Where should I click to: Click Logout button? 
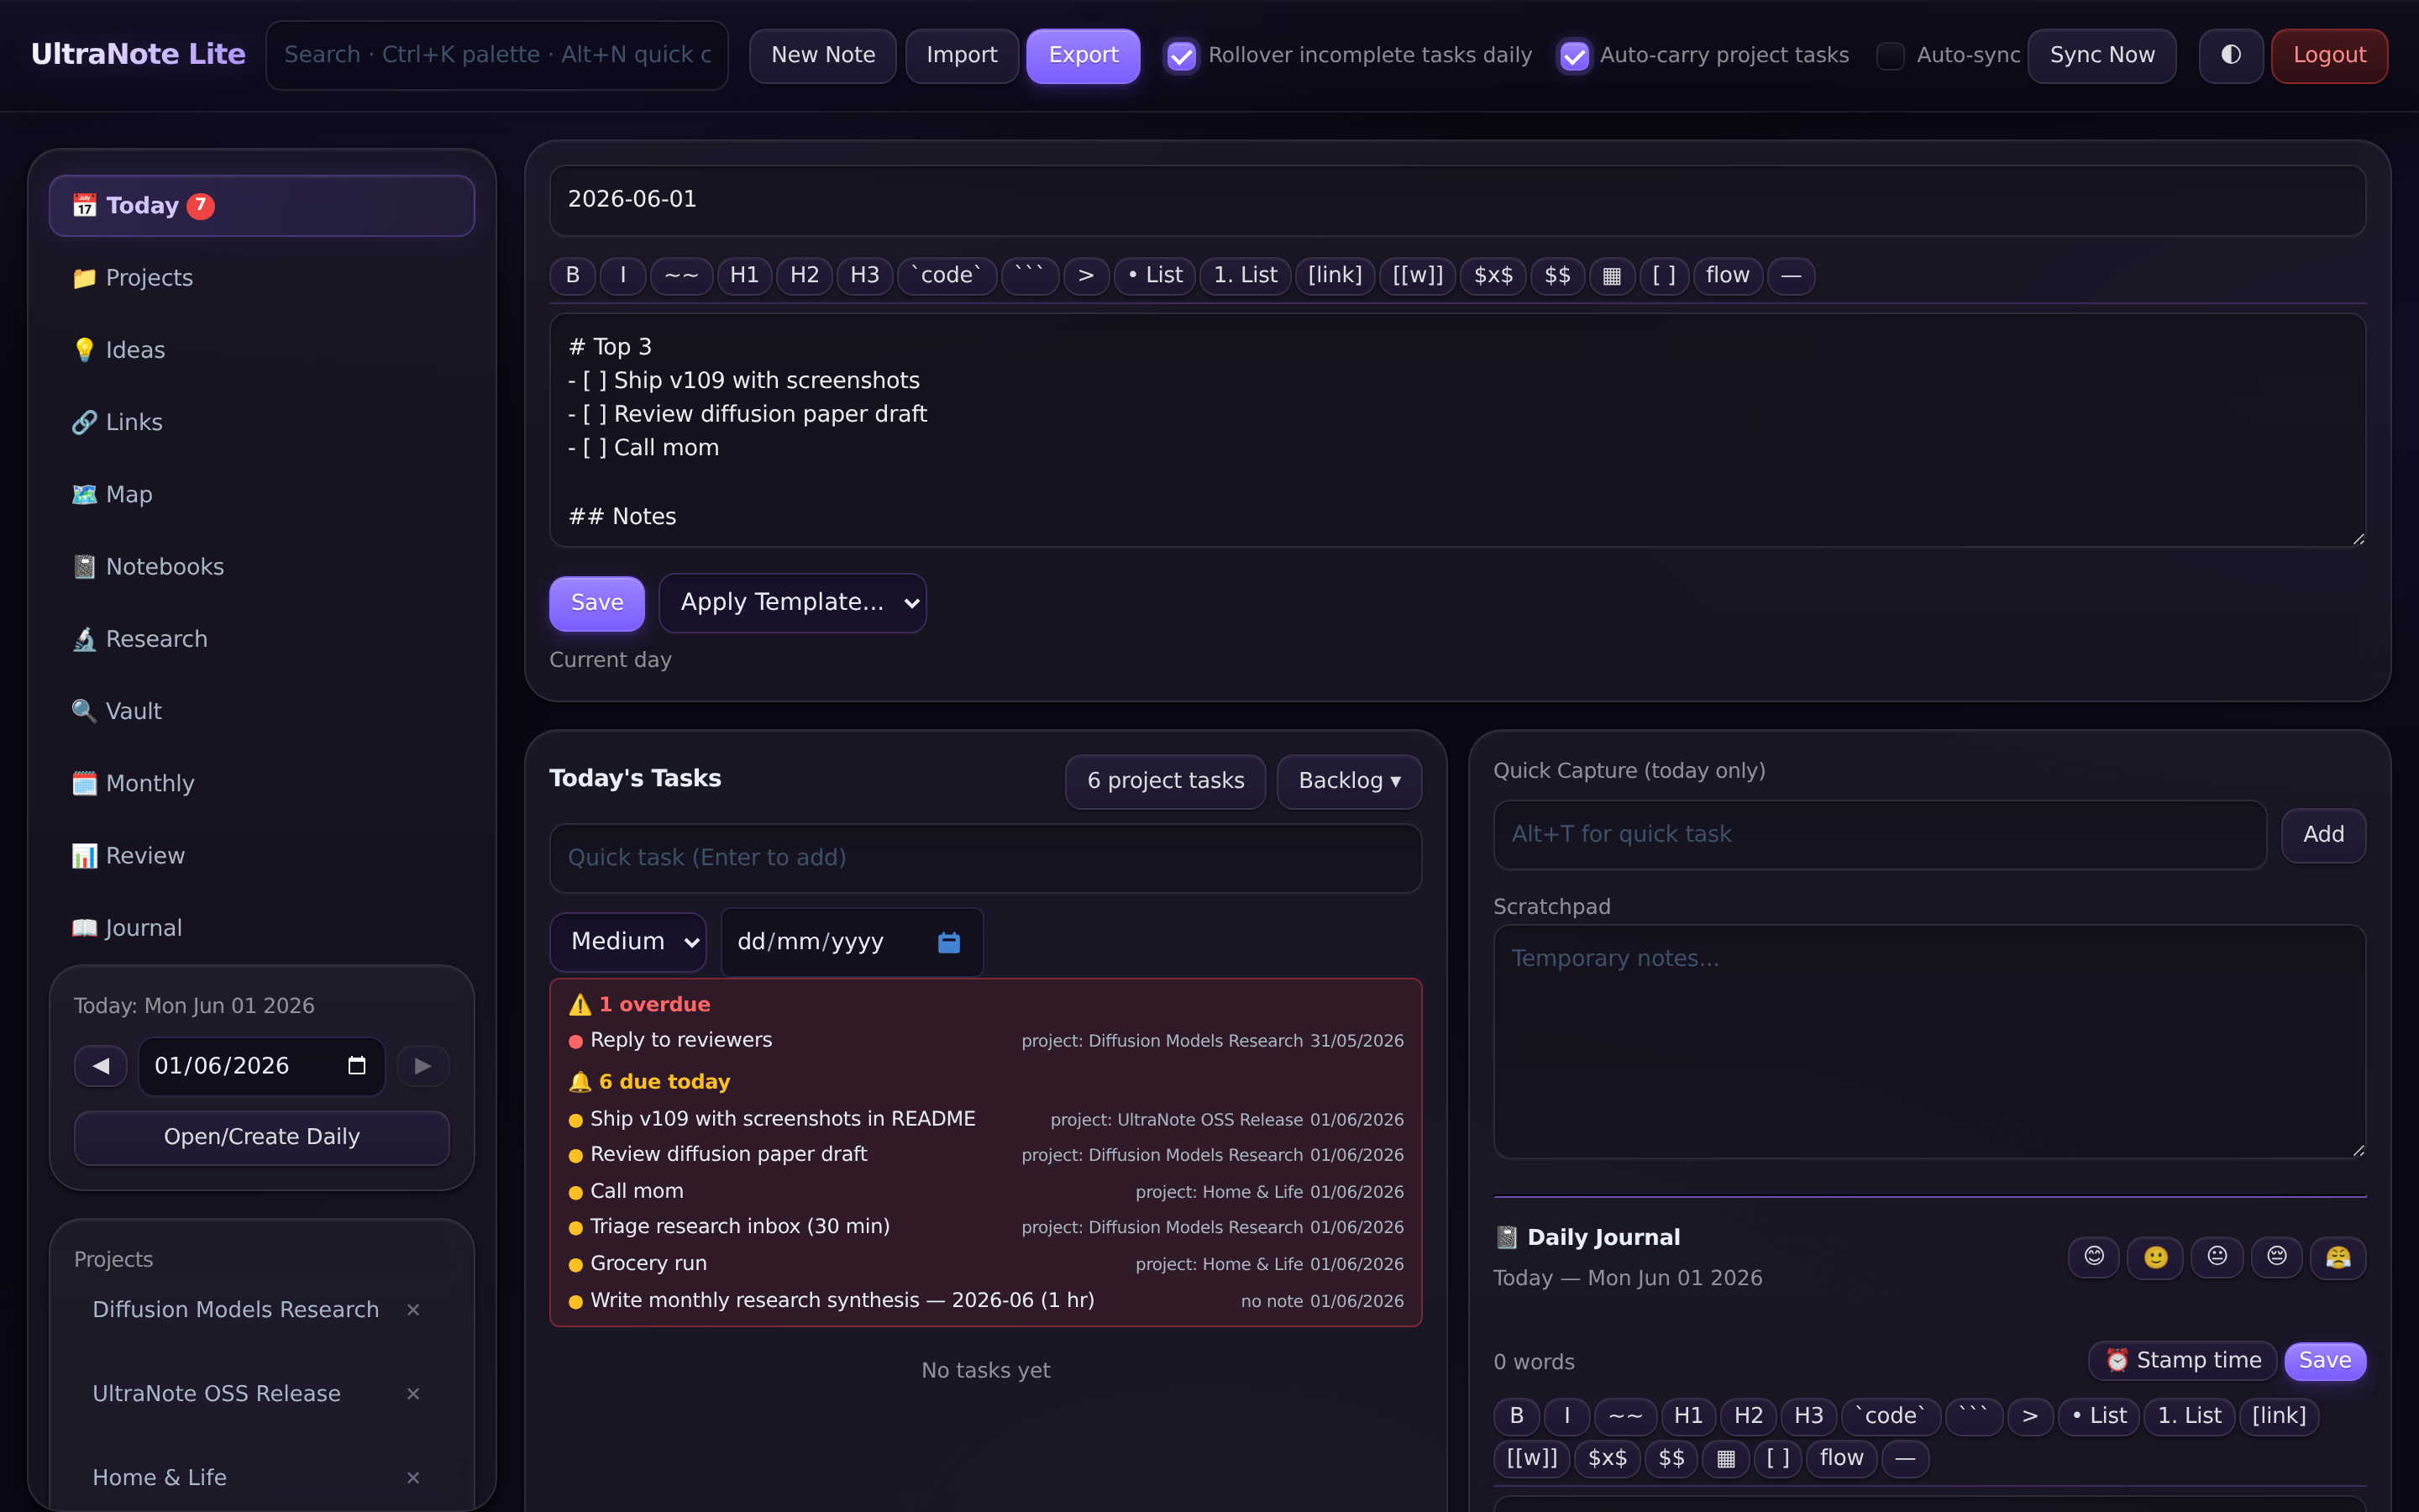click(2329, 56)
